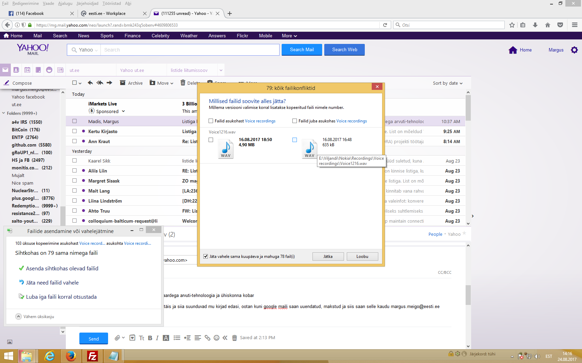Click the volume speaker tray icon
The image size is (582, 363).
point(537,356)
